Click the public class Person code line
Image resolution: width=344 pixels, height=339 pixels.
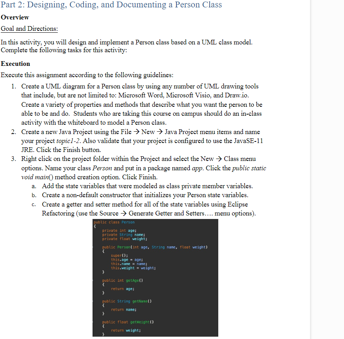pos(114,221)
